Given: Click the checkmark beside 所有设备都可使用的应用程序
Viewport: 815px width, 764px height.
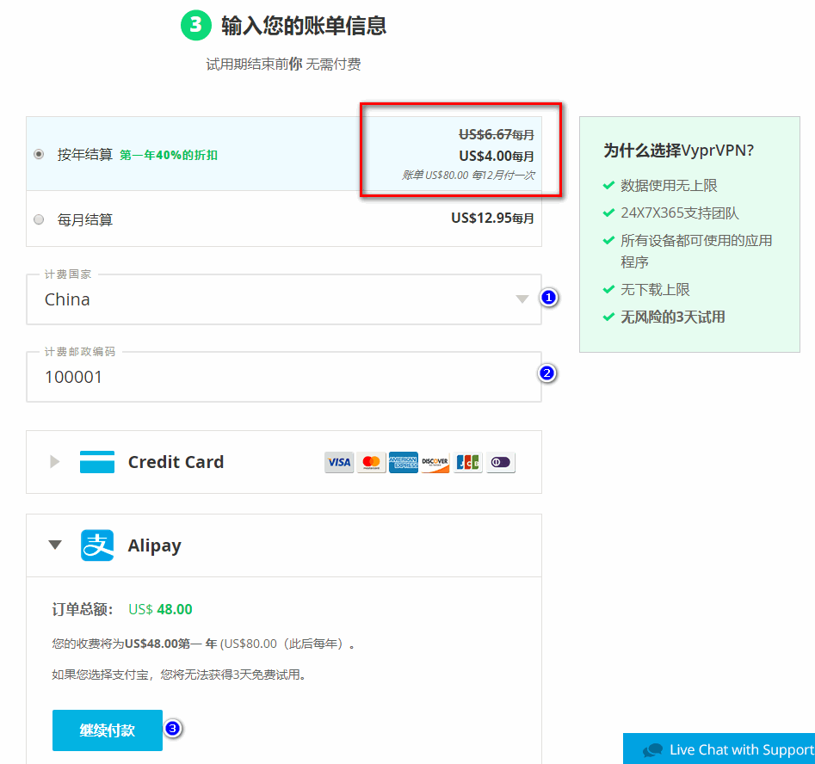Looking at the screenshot, I should click(608, 240).
